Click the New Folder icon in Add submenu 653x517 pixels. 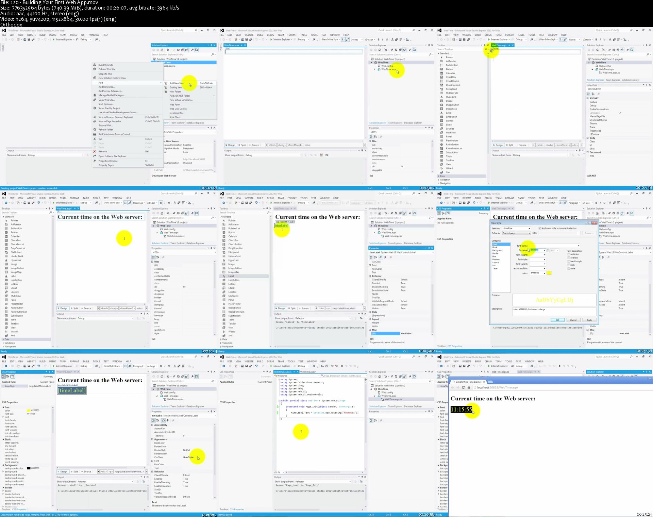point(166,91)
